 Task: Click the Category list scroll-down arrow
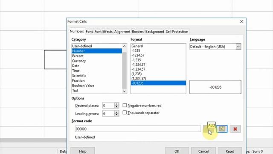(x=124, y=91)
